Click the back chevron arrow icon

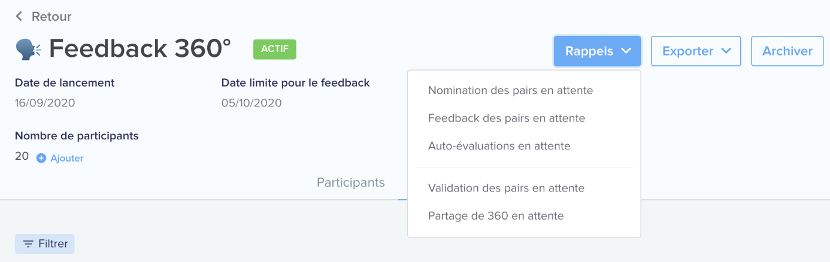(x=19, y=16)
